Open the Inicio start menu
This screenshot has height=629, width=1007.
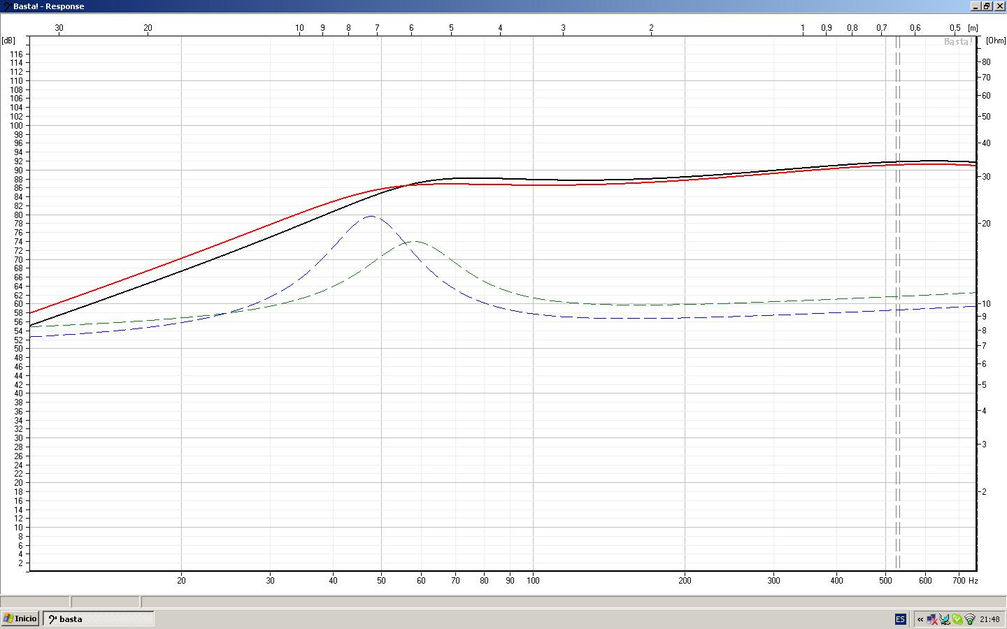click(20, 619)
